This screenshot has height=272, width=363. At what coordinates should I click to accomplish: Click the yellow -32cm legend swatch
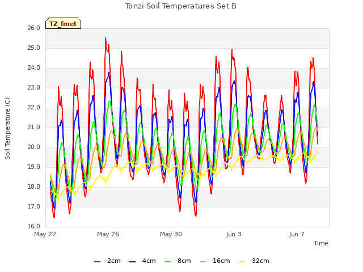coord(242,262)
